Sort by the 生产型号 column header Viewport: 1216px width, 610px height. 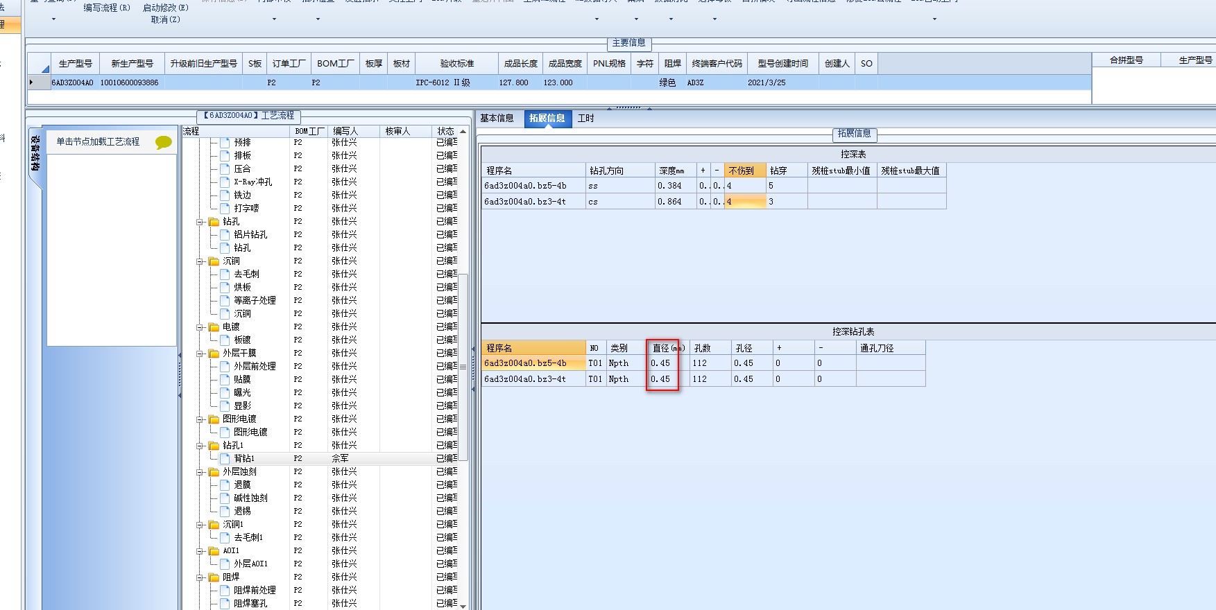point(76,63)
